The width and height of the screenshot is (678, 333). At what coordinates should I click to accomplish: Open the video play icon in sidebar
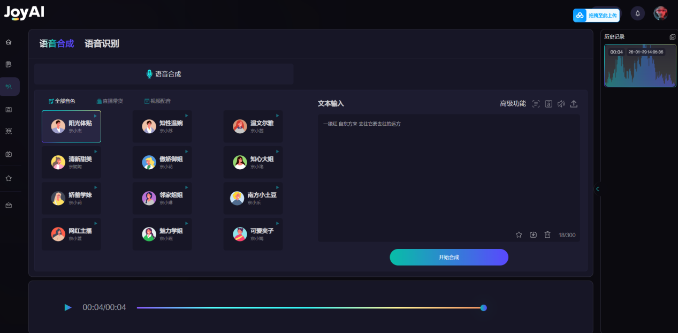click(9, 154)
